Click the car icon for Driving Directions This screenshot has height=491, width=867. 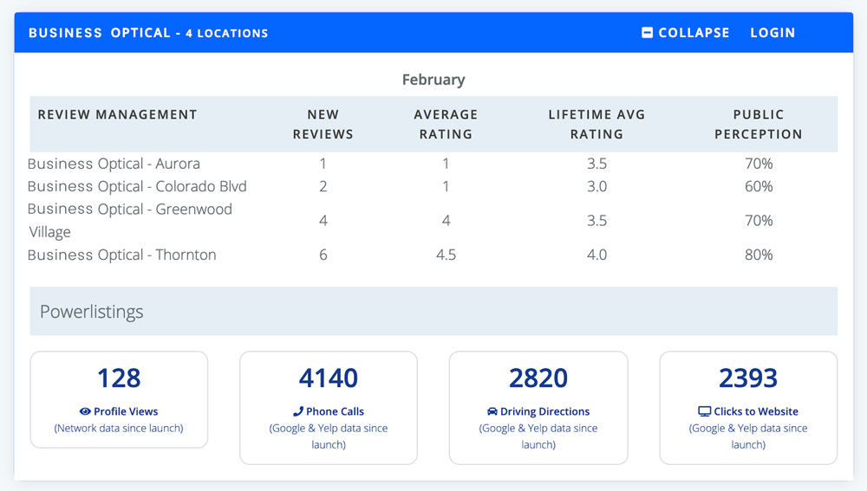pos(492,411)
